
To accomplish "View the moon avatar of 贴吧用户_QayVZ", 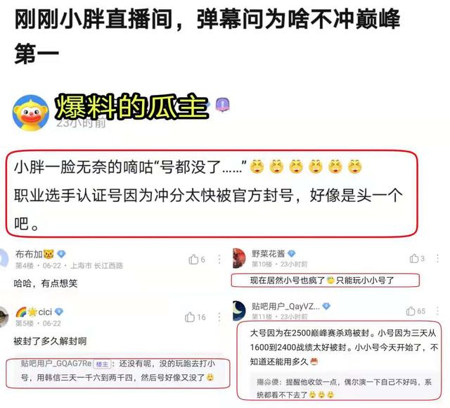I will pyautogui.click(x=239, y=311).
